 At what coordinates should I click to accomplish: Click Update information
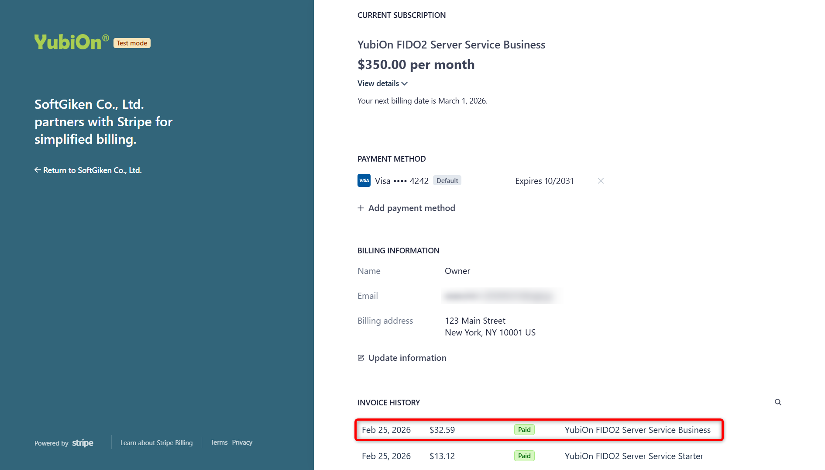[x=407, y=358]
